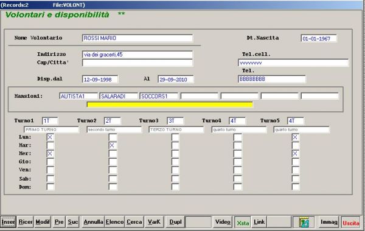
Task: Click the Modif button
Action: click(x=43, y=222)
